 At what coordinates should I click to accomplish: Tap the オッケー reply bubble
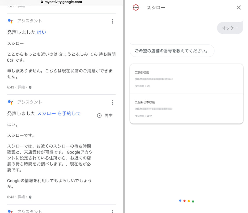click(230, 28)
